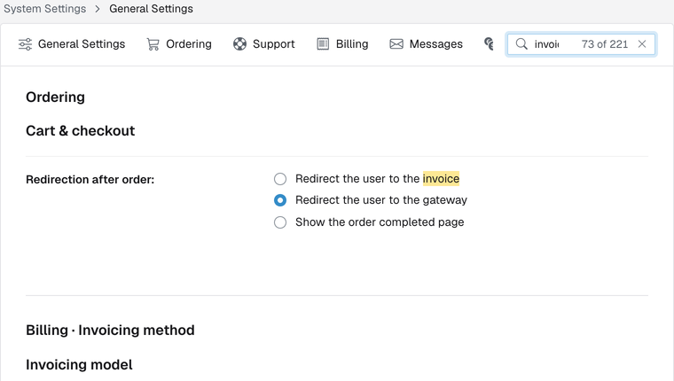Open the General Settings tab
Viewport: 674px width, 381px height.
point(72,43)
